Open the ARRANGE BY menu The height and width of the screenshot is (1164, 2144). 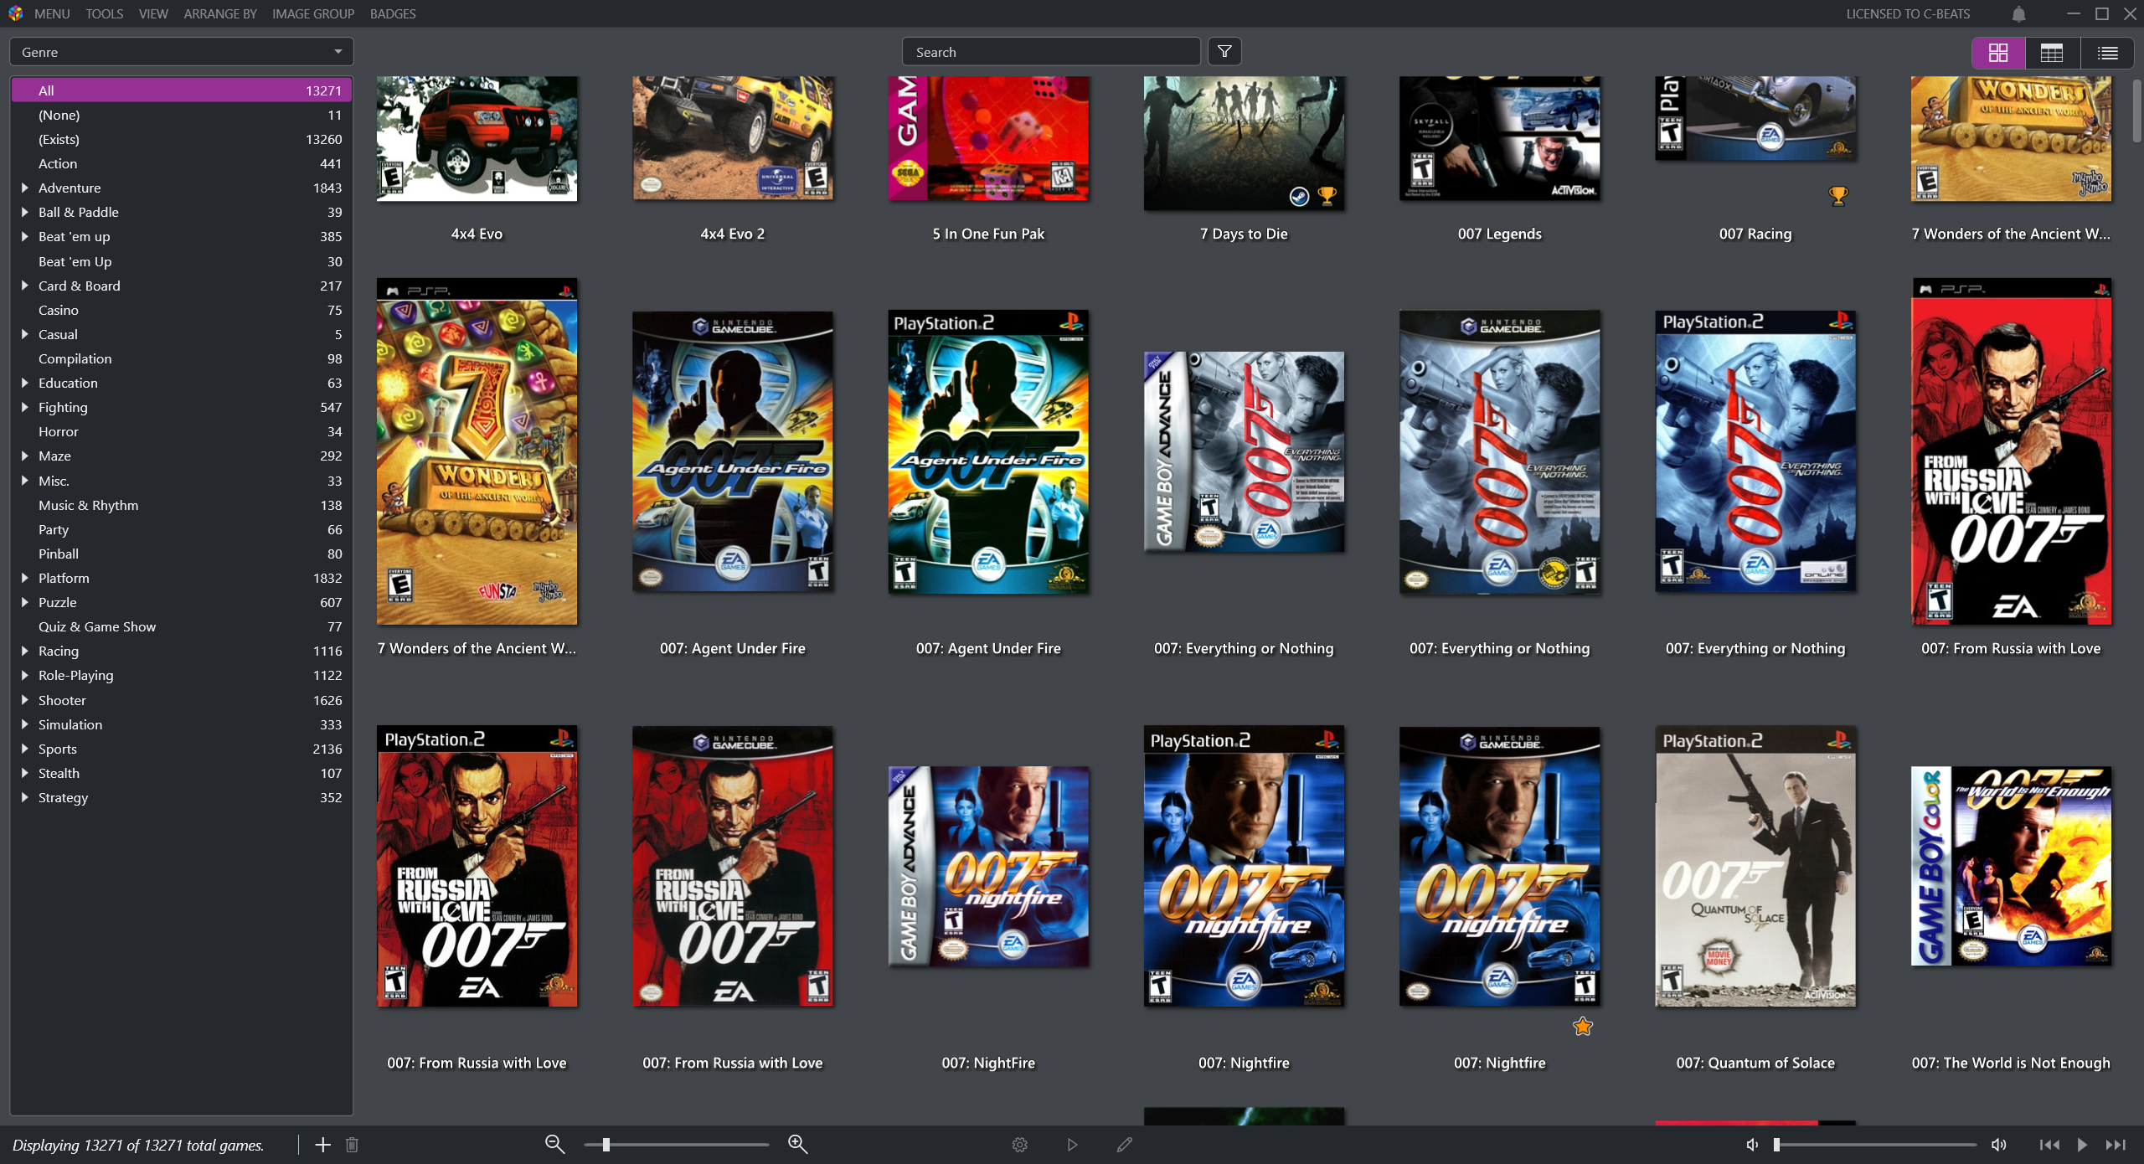click(220, 14)
